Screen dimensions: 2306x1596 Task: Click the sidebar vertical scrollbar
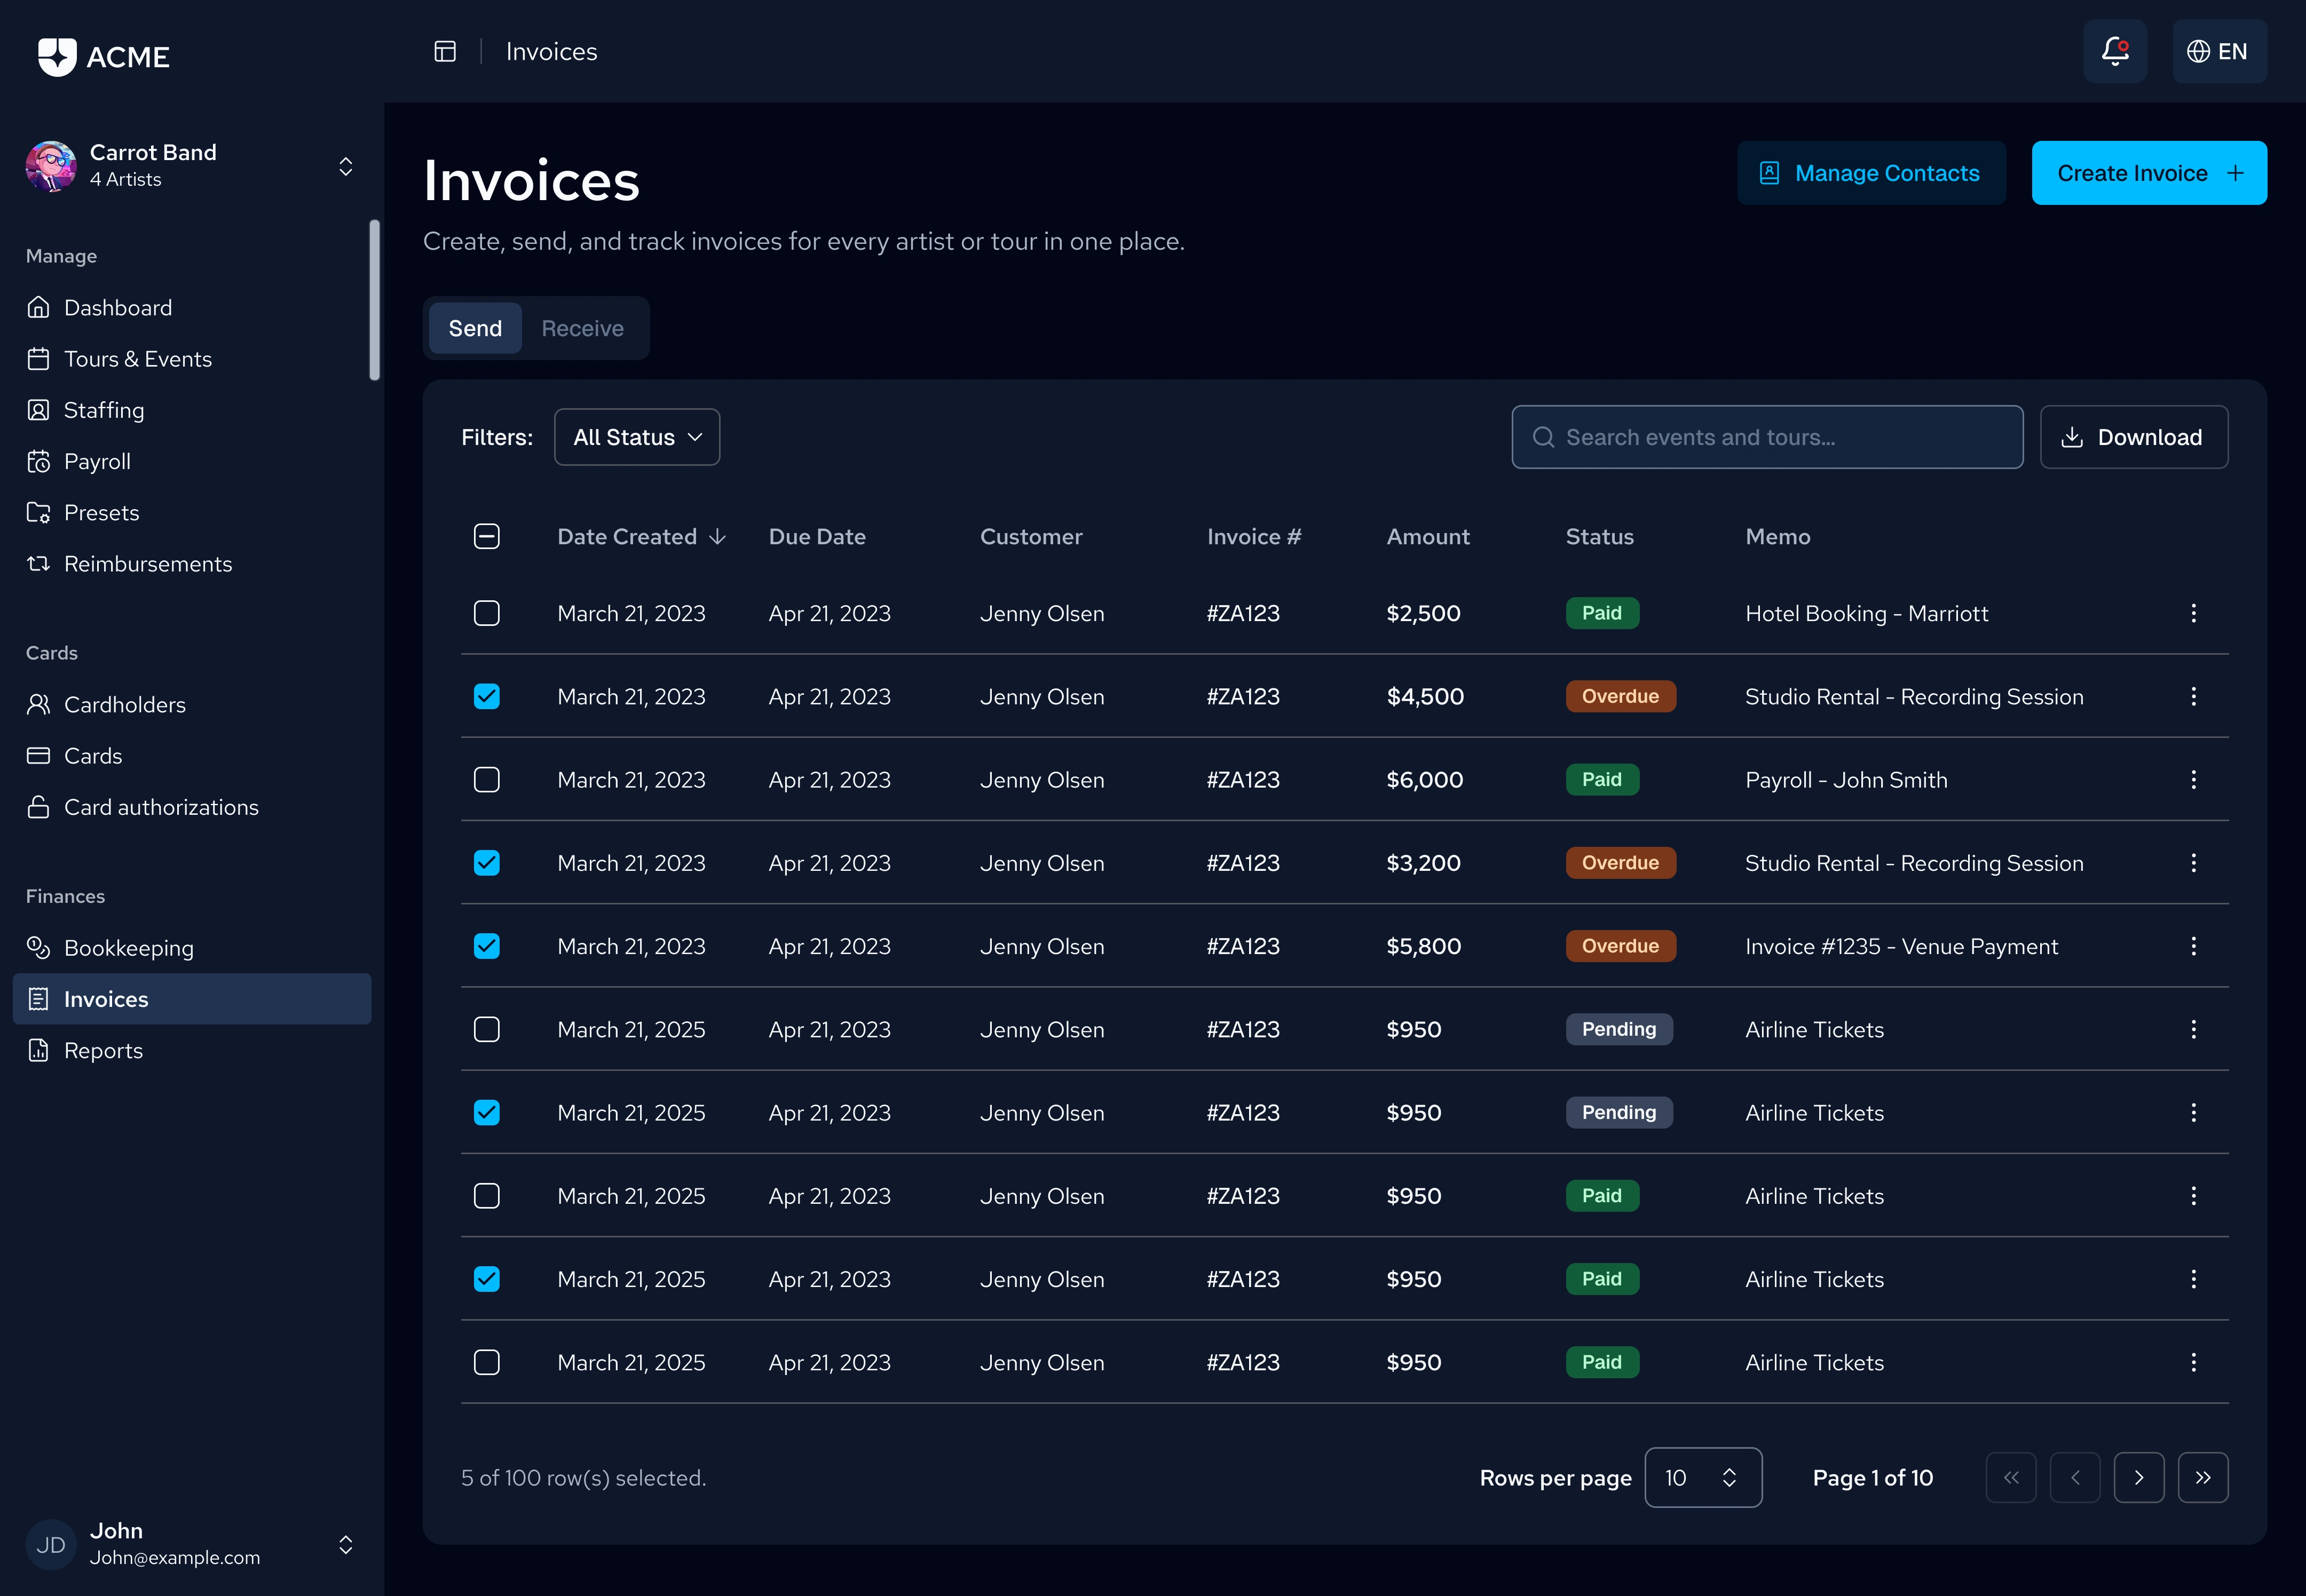tap(374, 300)
